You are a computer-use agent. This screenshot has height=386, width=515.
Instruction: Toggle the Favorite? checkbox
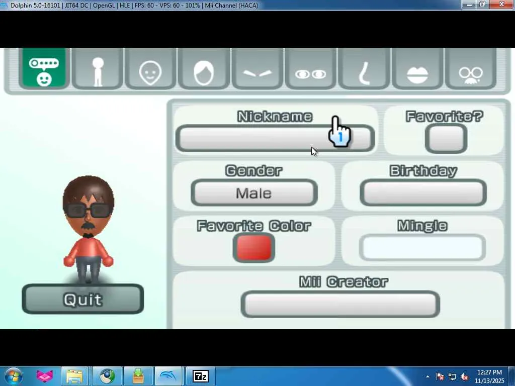coord(446,139)
